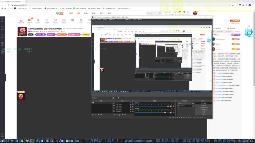Open transition properties gear in OBS transitions panel
Screen dimensions: 255x143
pos(193,104)
